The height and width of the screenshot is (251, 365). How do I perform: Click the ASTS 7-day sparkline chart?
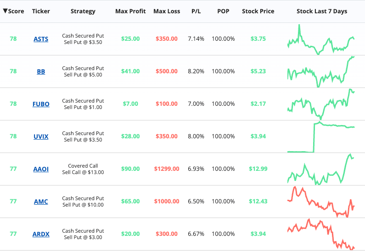[x=321, y=39]
